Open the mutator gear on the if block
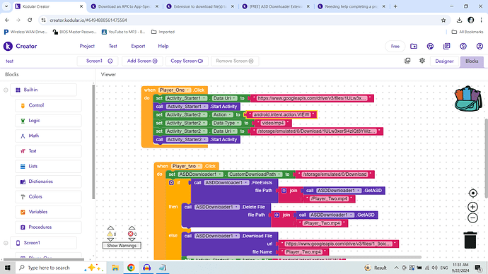The height and width of the screenshot is (274, 488). tap(171, 183)
